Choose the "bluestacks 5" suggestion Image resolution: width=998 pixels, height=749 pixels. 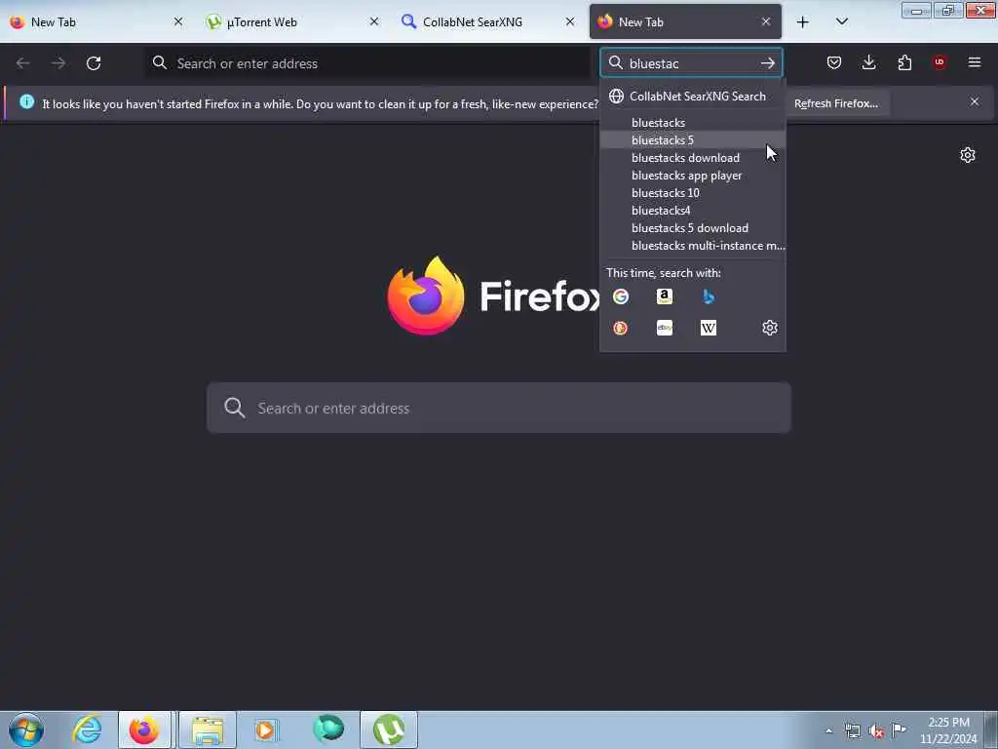click(693, 140)
